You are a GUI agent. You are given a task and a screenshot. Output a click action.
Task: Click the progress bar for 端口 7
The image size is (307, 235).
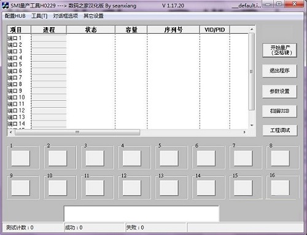pyautogui.click(x=49, y=78)
